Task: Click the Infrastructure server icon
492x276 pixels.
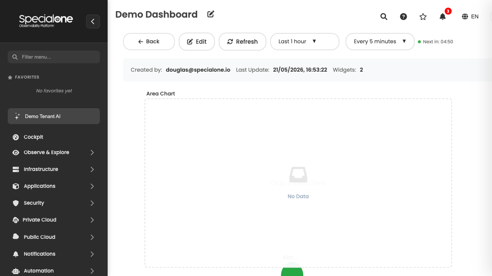Action: click(16, 169)
